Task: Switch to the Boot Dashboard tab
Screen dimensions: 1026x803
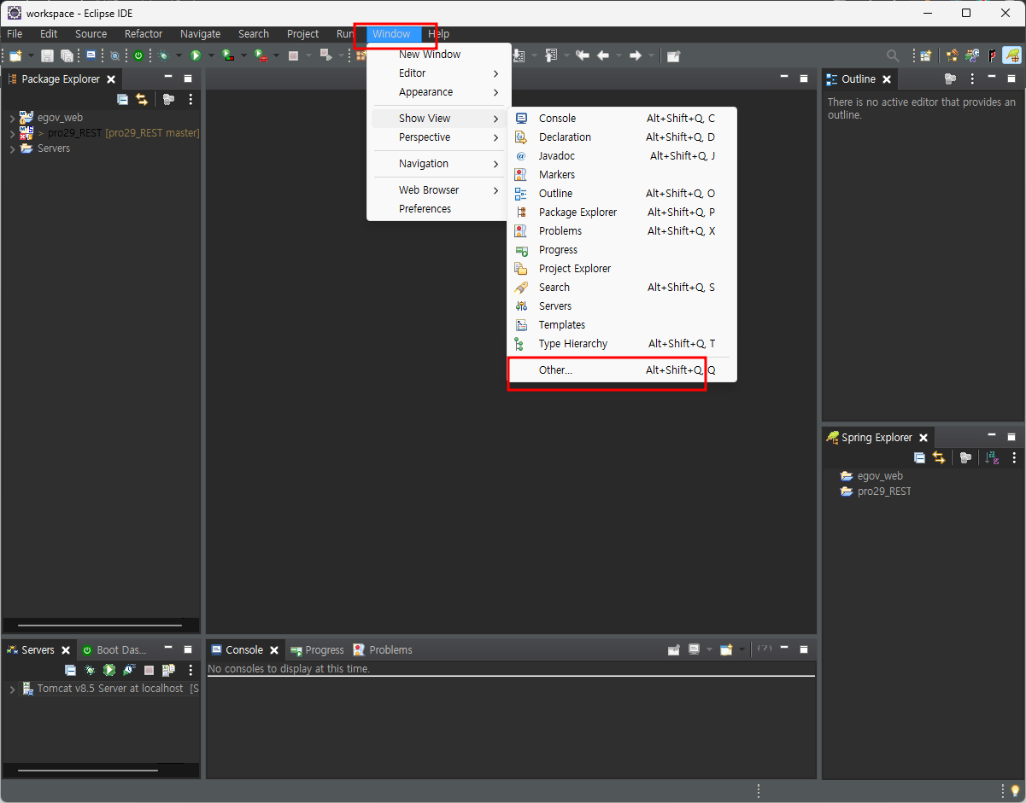Action: (x=114, y=650)
